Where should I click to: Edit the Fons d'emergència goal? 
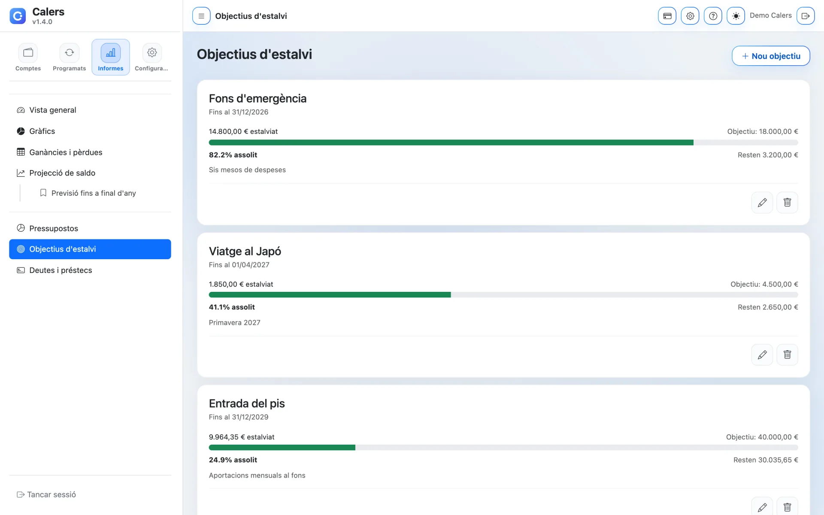point(762,203)
